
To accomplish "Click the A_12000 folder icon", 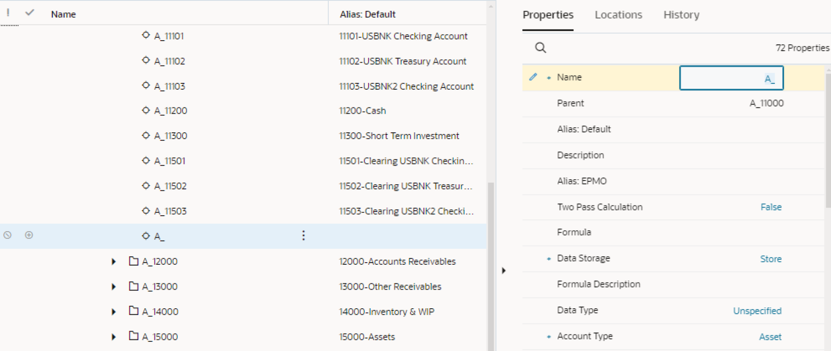I will click(133, 261).
